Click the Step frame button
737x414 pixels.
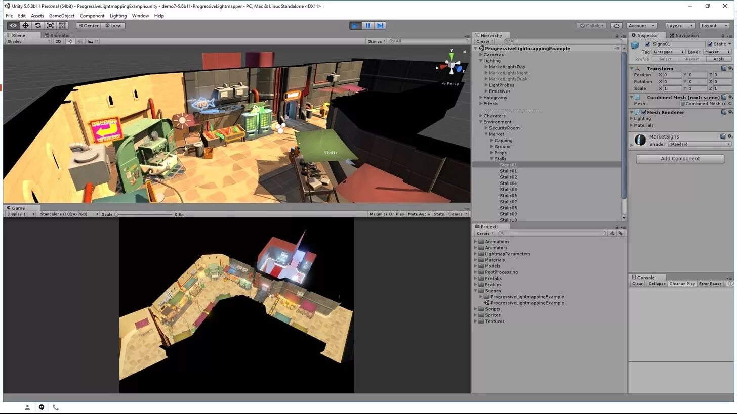[x=380, y=25]
